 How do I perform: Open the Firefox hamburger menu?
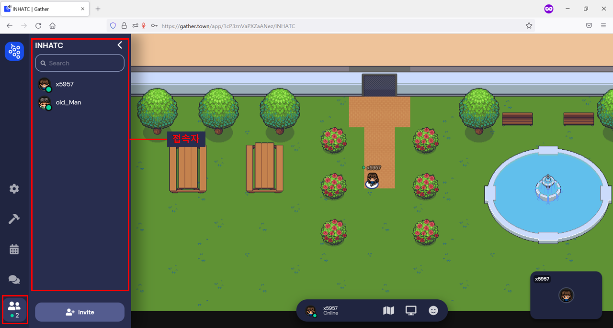(603, 26)
